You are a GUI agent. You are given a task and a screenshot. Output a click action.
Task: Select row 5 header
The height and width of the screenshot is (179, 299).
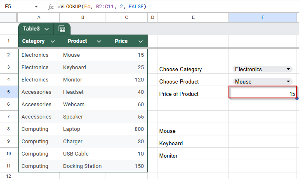tap(9, 92)
